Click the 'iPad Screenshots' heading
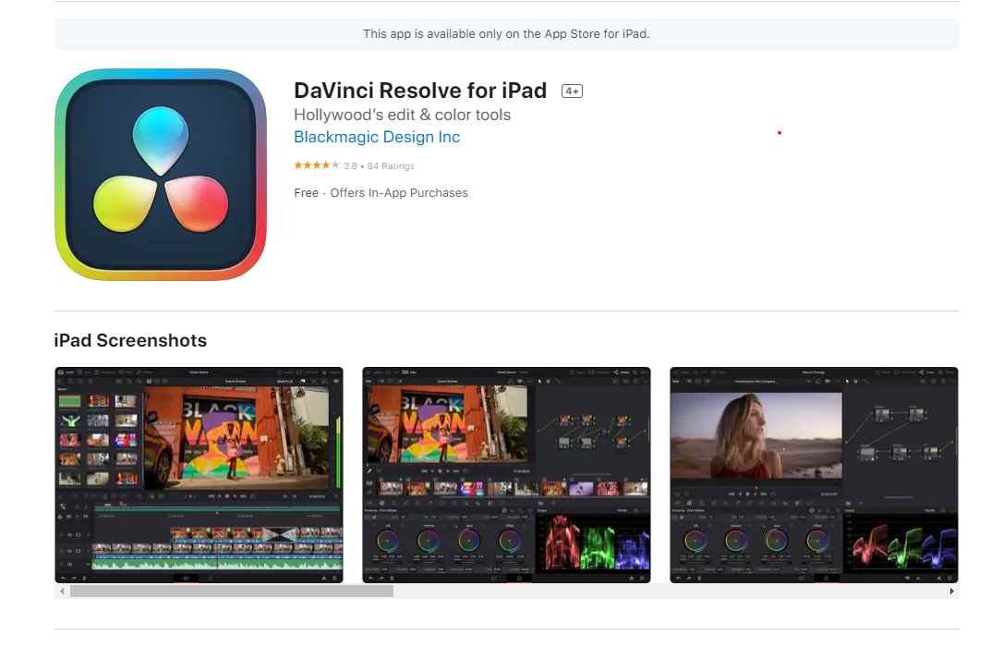 click(130, 340)
